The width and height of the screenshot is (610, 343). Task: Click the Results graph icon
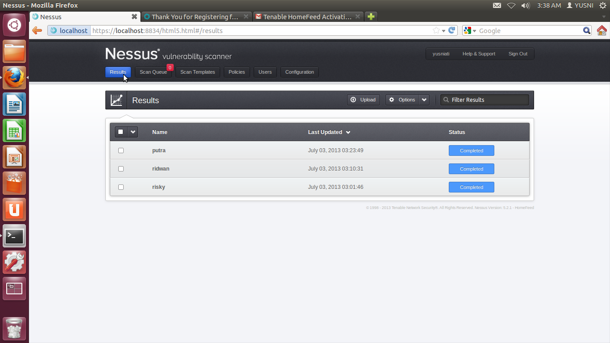[117, 100]
